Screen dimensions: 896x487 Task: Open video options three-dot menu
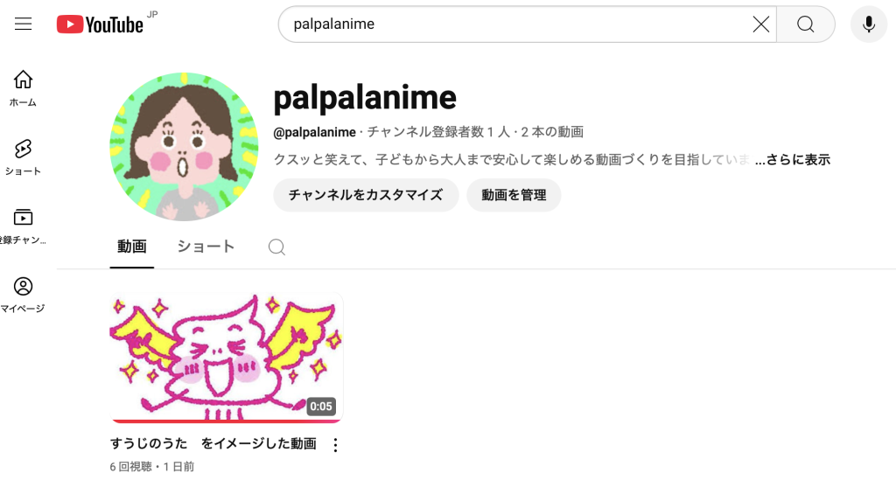click(335, 445)
